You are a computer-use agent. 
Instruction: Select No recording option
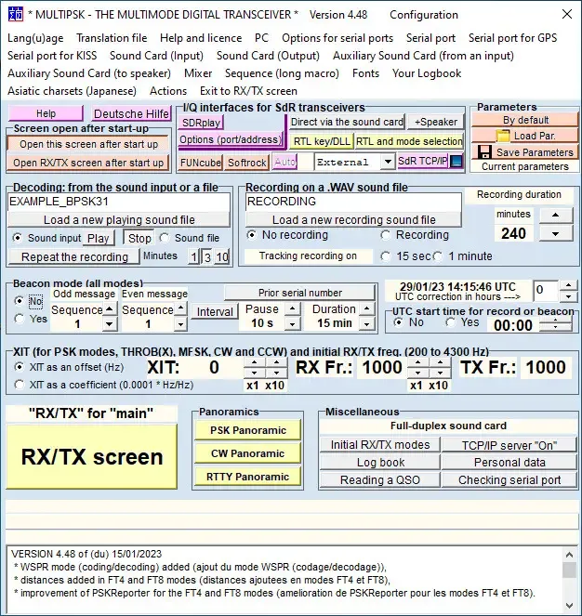click(x=251, y=235)
